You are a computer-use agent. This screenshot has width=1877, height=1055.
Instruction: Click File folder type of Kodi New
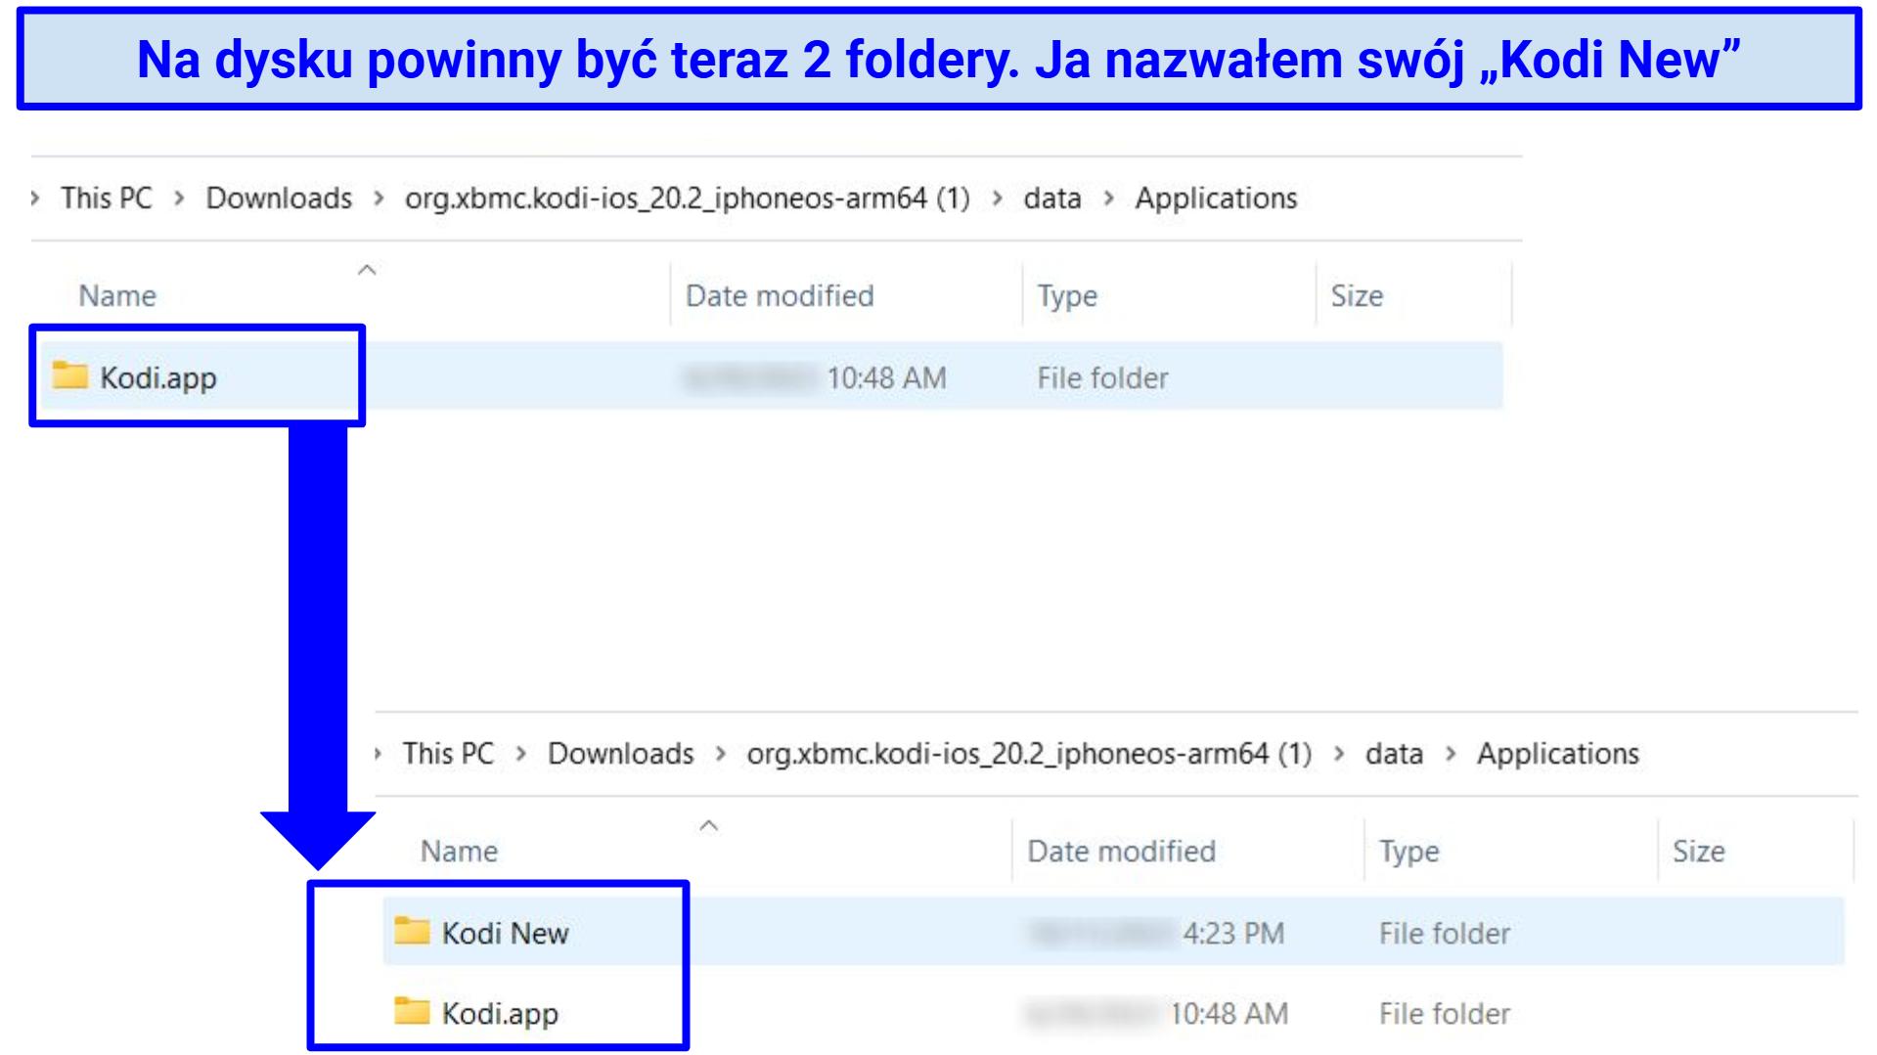tap(1445, 934)
